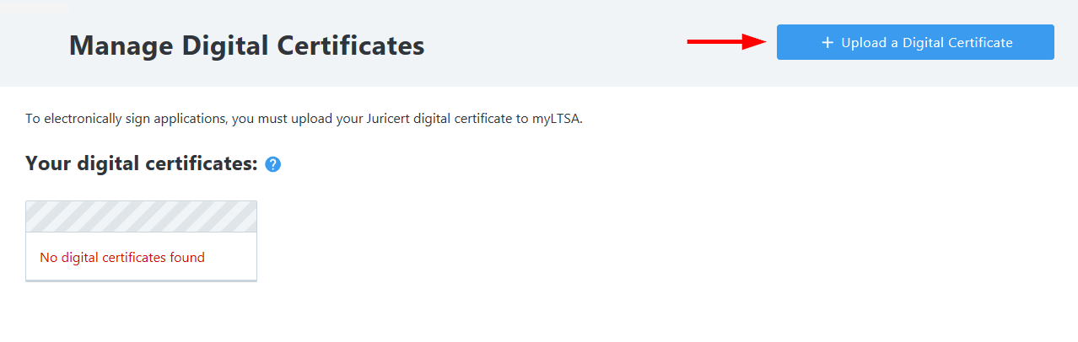This screenshot has height=342, width=1078.
Task: Click the word 'Juricert' in the description
Action: 390,119
